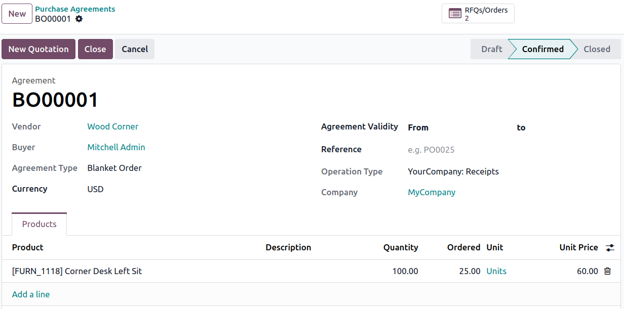This screenshot has width=624, height=309.
Task: Open the Units unit of measure link
Action: pos(496,271)
